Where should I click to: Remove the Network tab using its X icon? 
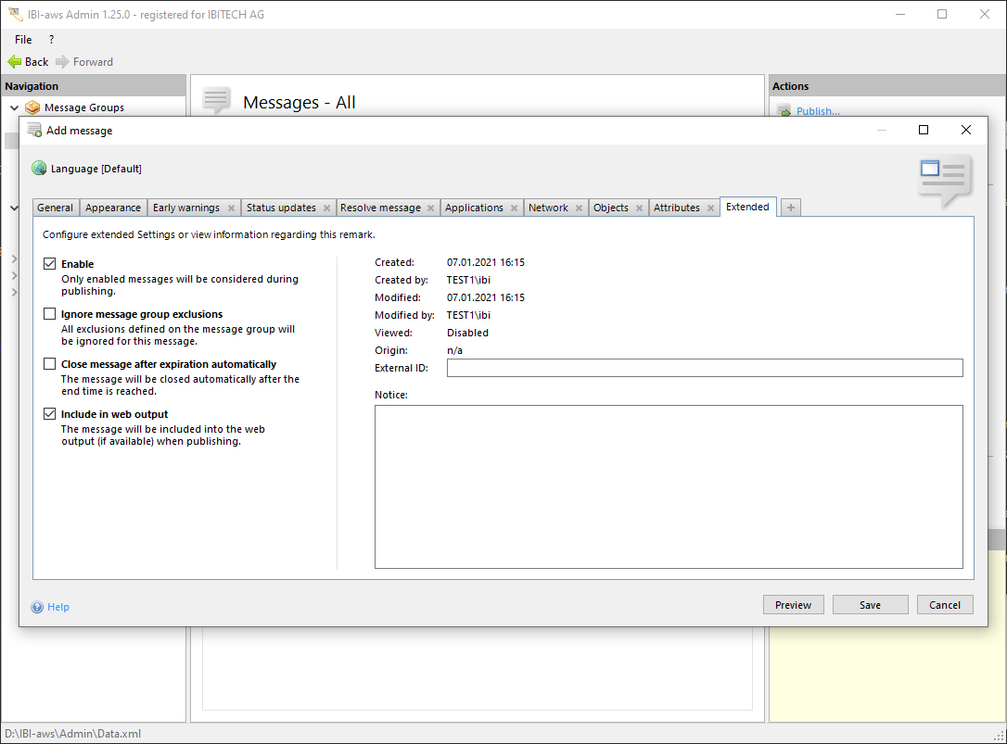click(579, 208)
